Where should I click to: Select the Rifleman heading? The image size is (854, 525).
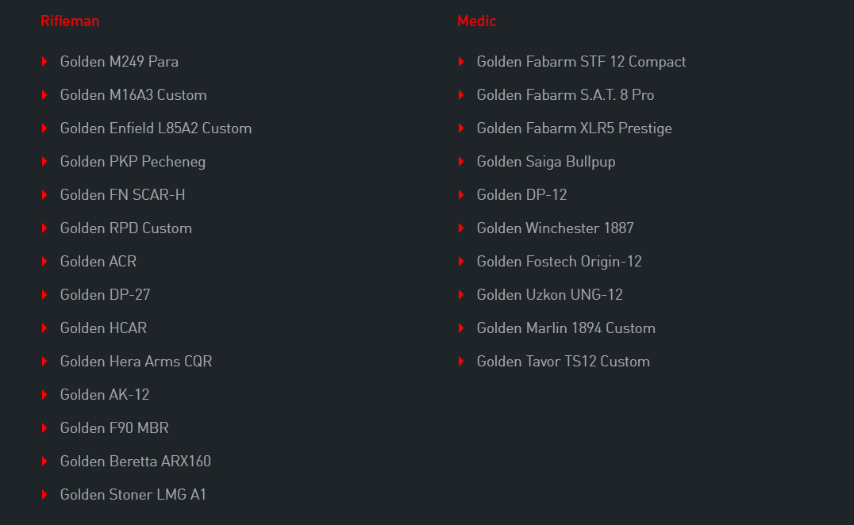[70, 21]
